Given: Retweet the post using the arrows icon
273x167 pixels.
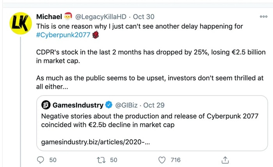Looking at the screenshot, I should (101, 160).
